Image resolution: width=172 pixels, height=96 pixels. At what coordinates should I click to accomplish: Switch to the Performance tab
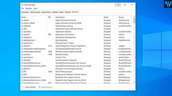[35, 12]
